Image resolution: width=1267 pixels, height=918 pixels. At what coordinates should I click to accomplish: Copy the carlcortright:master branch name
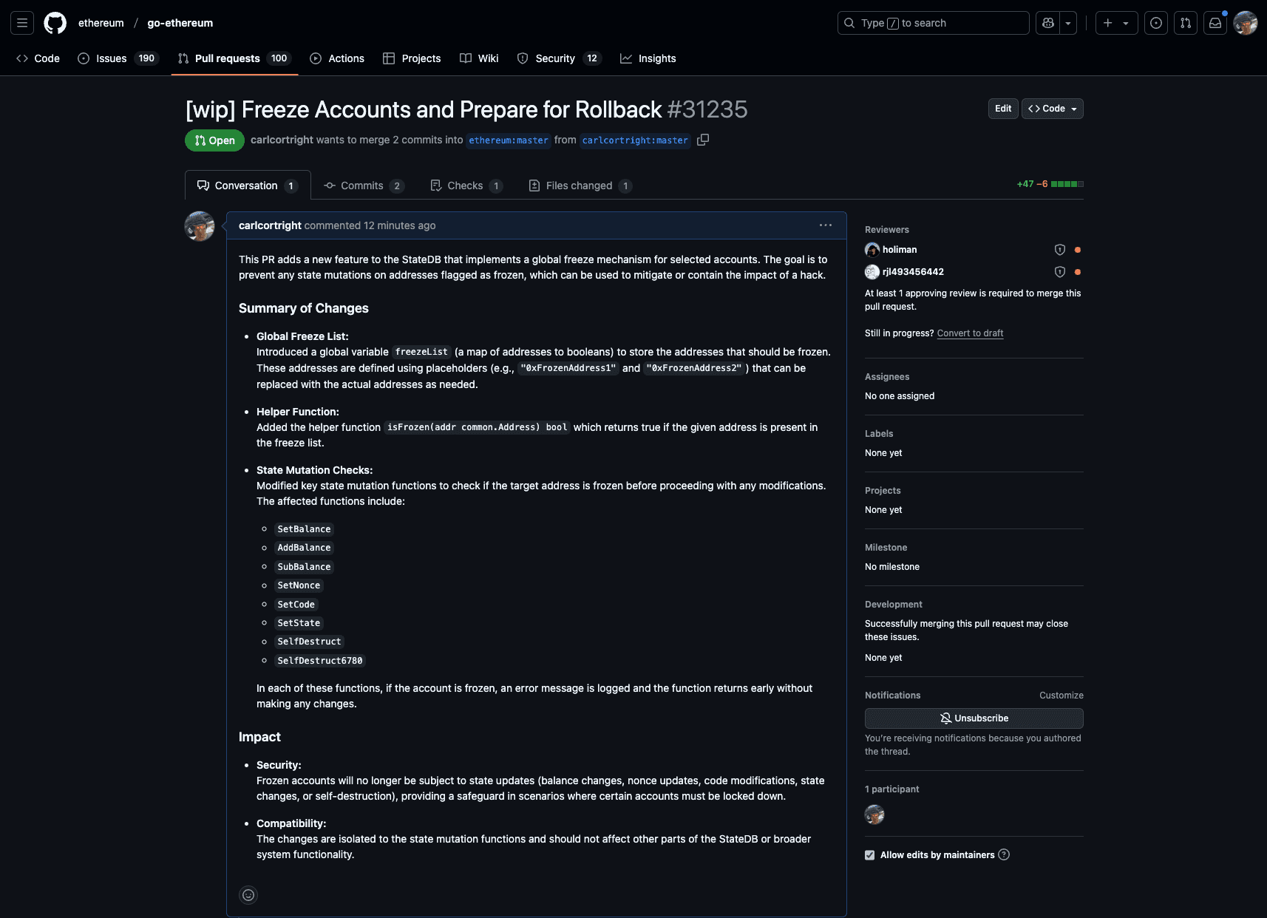coord(702,140)
